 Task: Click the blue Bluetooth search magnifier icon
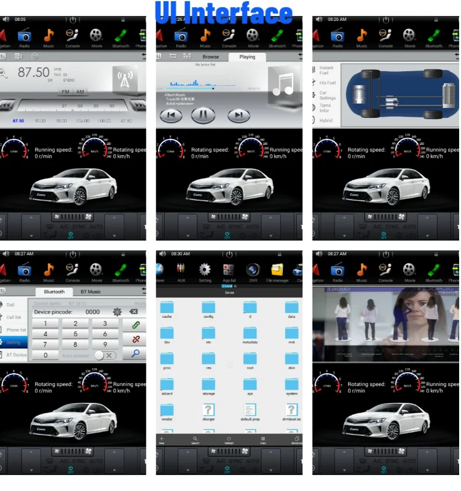135,354
